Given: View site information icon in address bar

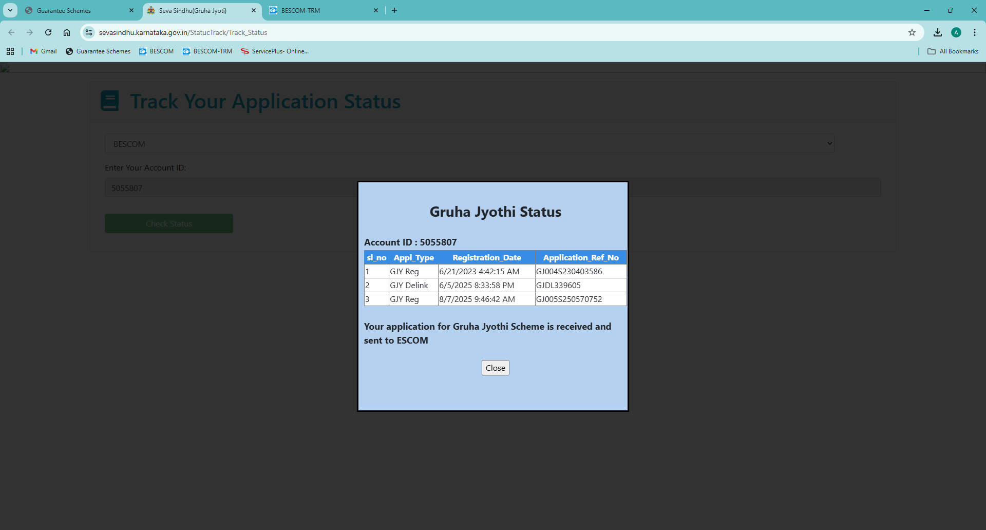Looking at the screenshot, I should point(89,32).
